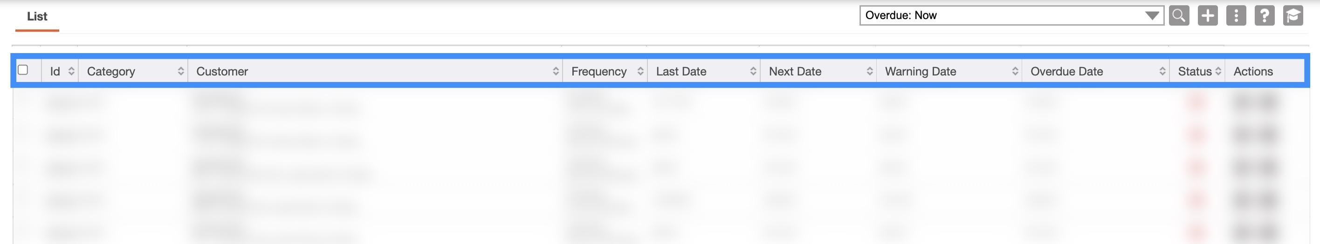This screenshot has height=244, width=1320.
Task: Open the 'Overdue: Now' filter dropdown
Action: [1011, 15]
